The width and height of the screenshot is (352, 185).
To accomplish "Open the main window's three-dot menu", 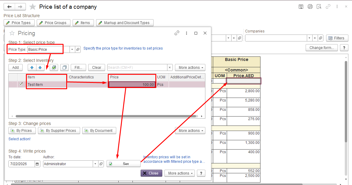I will click(x=337, y=7).
